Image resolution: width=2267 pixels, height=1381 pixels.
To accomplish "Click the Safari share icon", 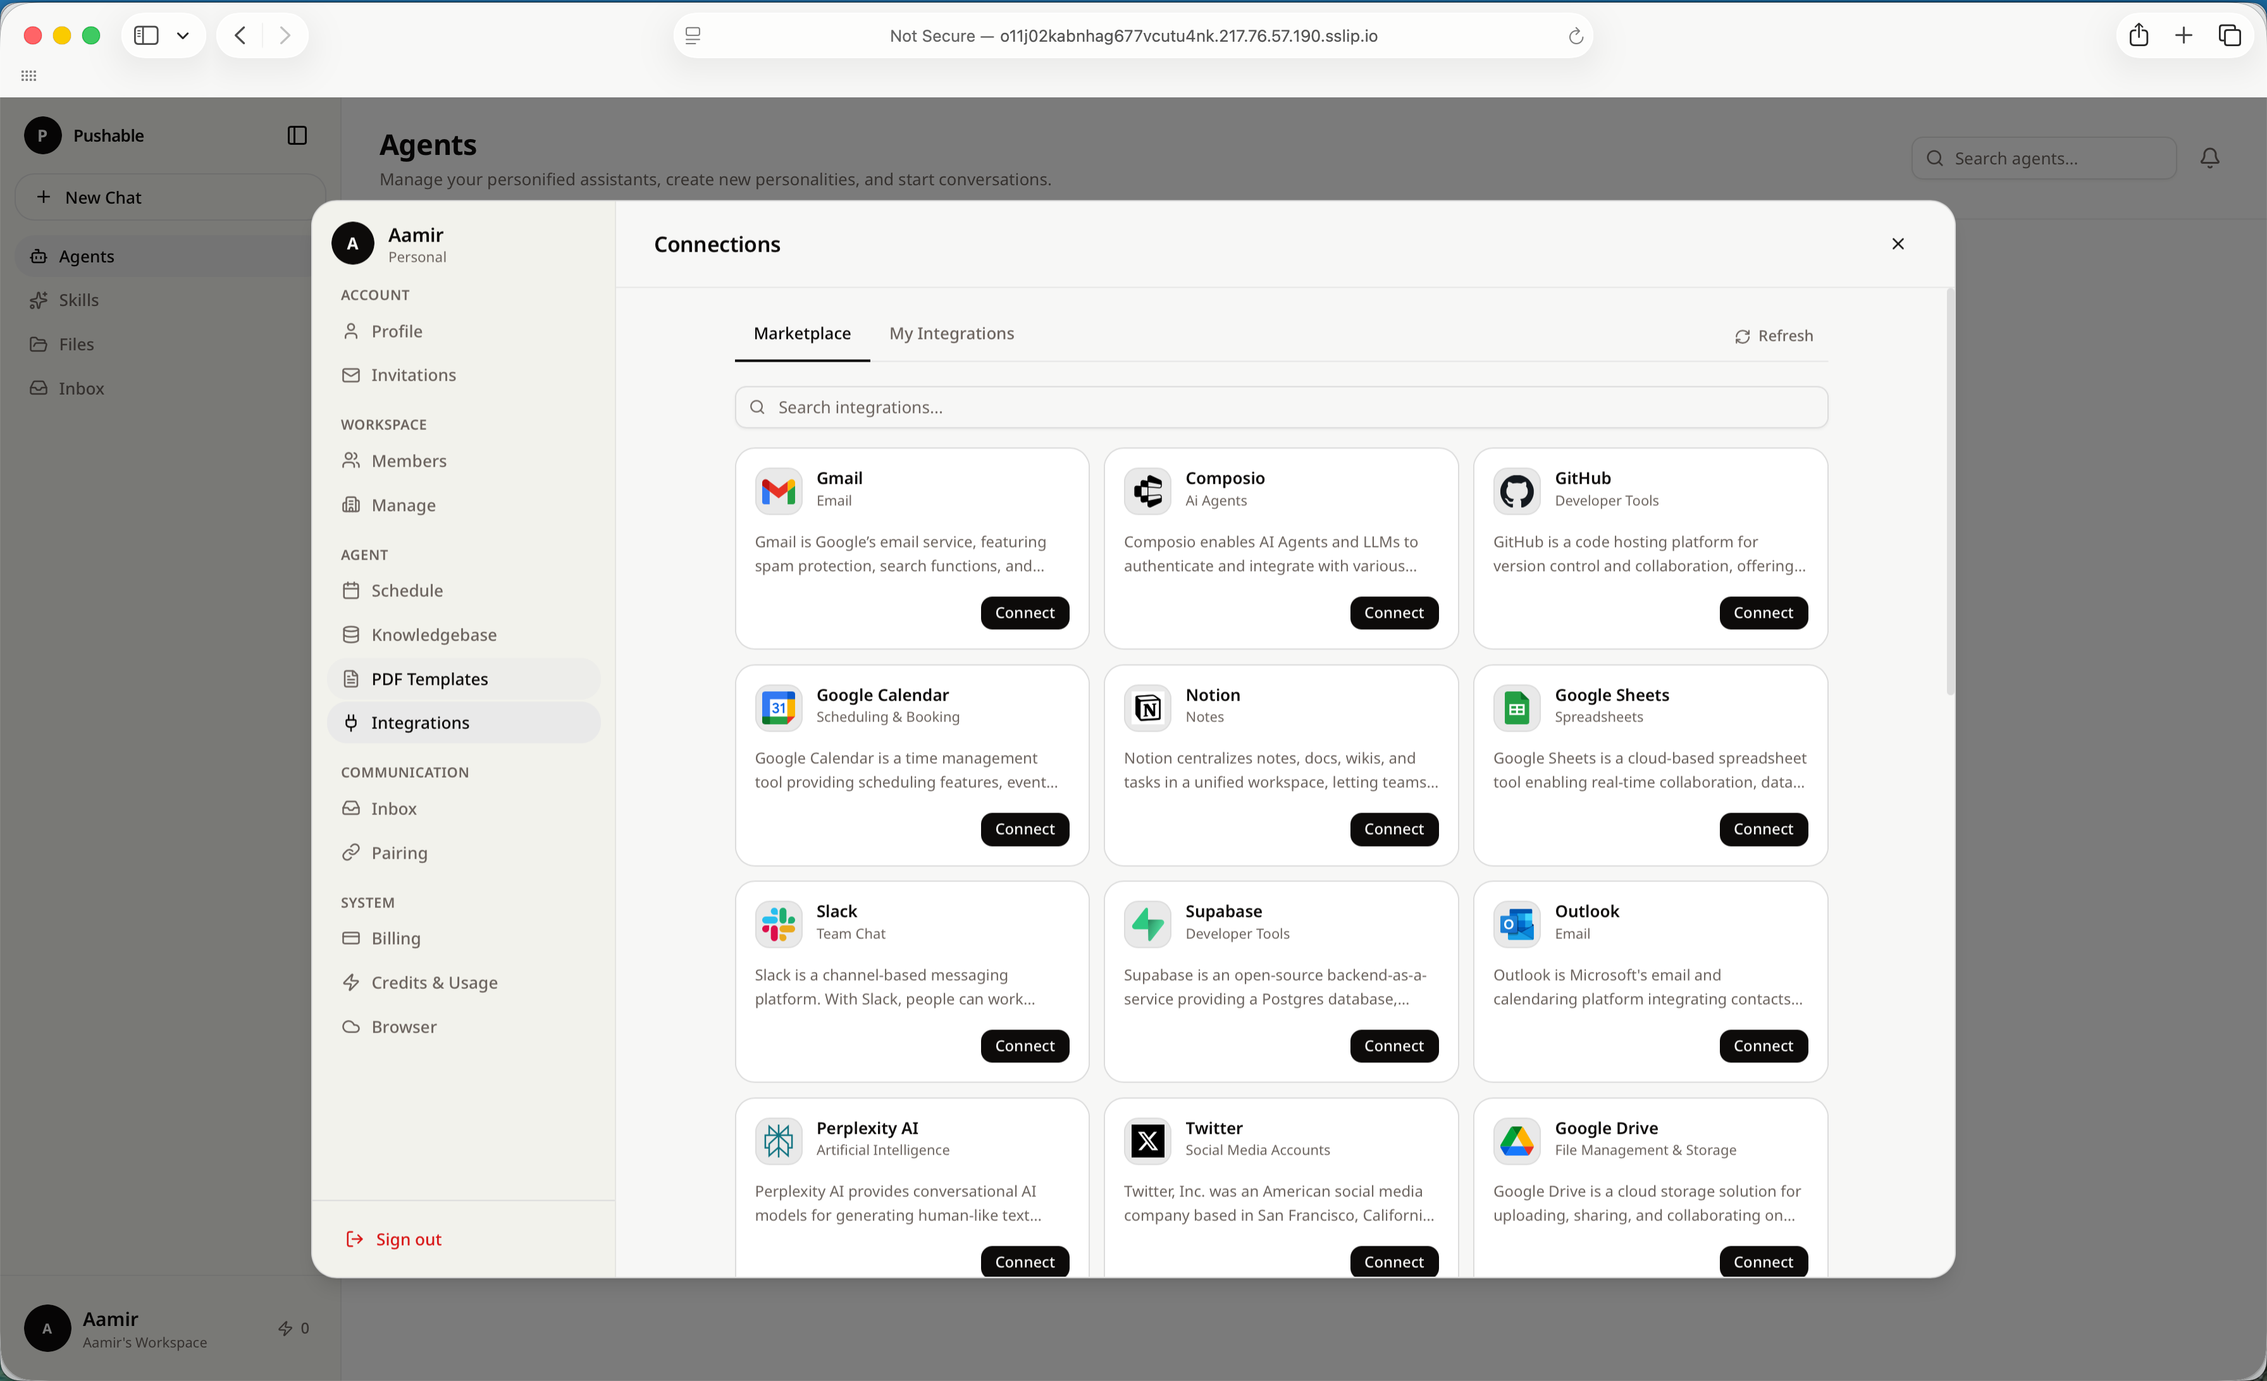I will (x=2138, y=35).
